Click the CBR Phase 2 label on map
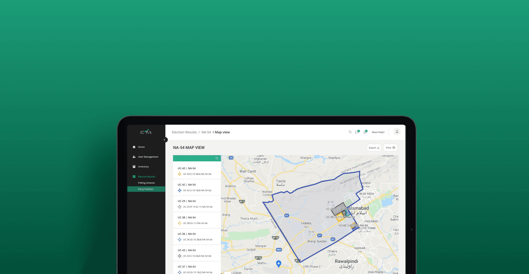The image size is (529, 274). pyautogui.click(x=312, y=267)
